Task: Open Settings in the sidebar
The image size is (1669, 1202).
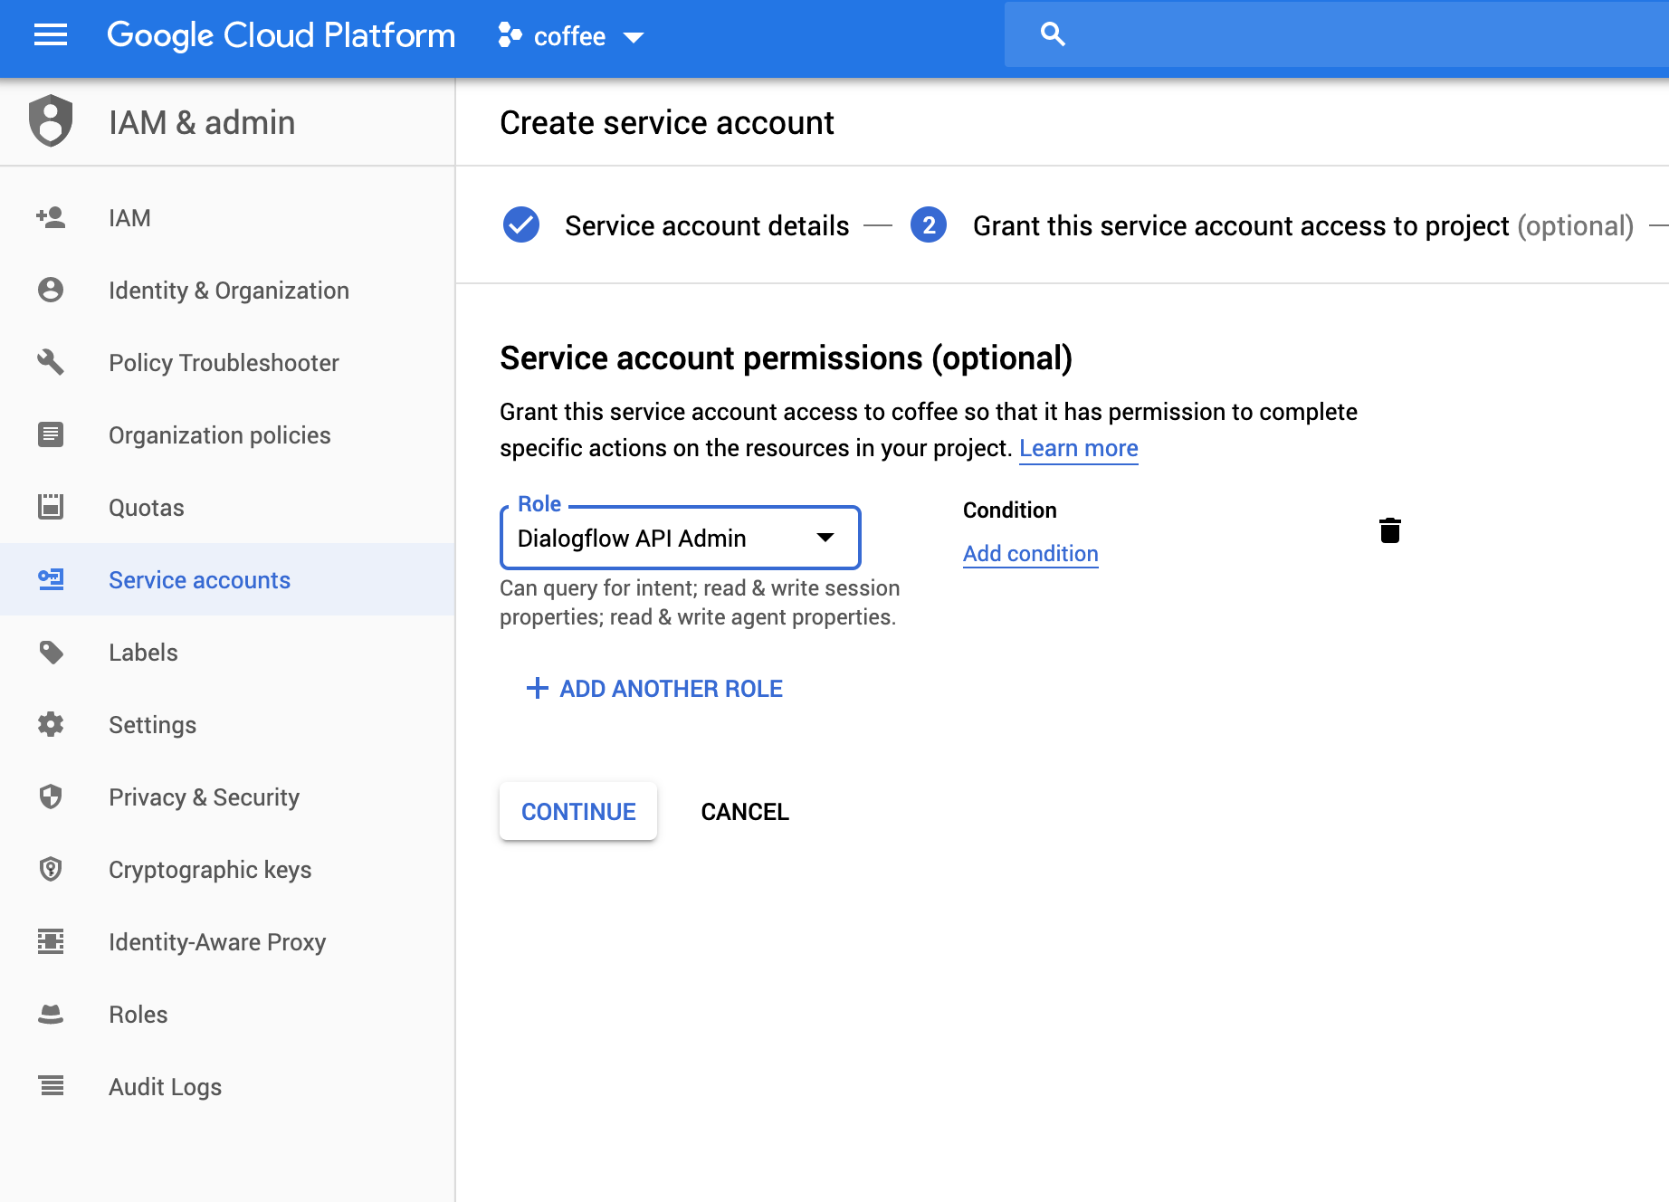Action: pyautogui.click(x=227, y=724)
